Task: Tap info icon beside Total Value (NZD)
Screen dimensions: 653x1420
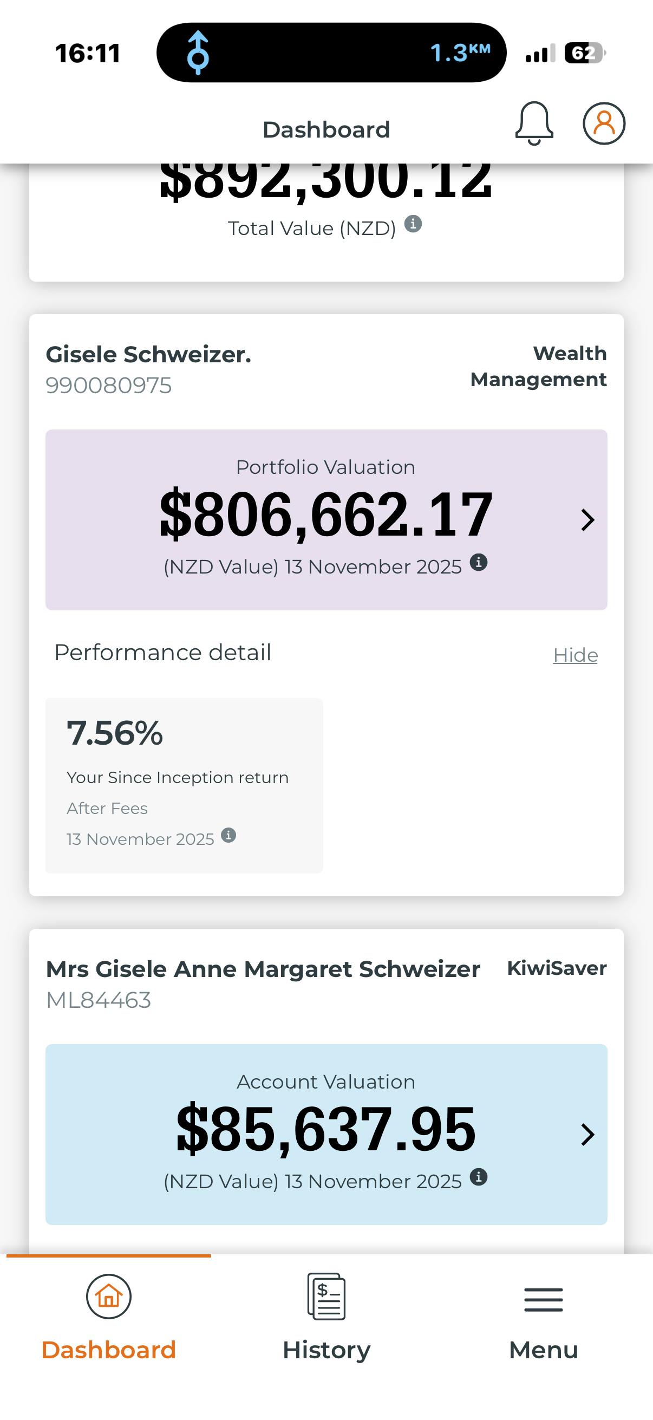Action: (x=413, y=224)
